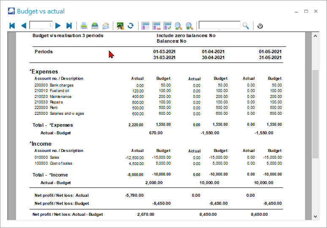Click the previous page arrow
The width and height of the screenshot is (327, 228).
[24, 26]
